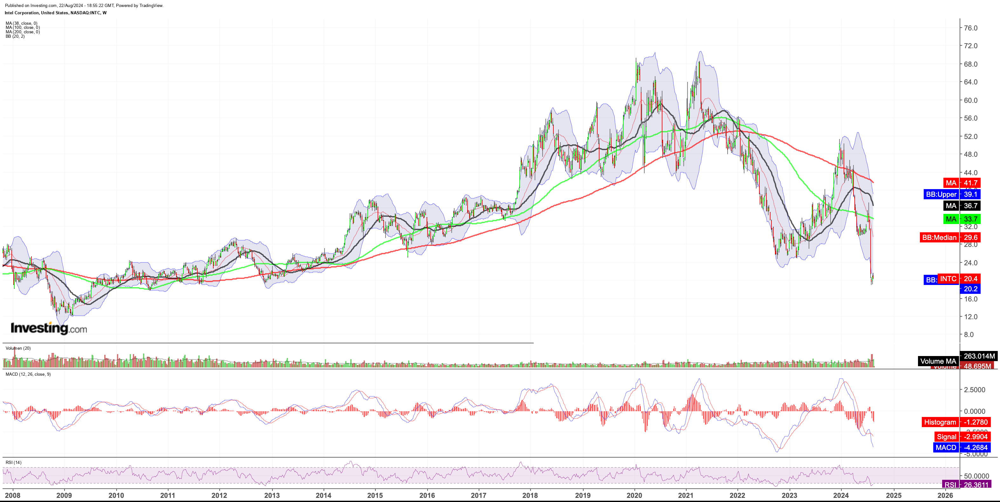Screen dimensions: 1000x502
Task: Click the 2011 year label on time axis
Action: 168,495
